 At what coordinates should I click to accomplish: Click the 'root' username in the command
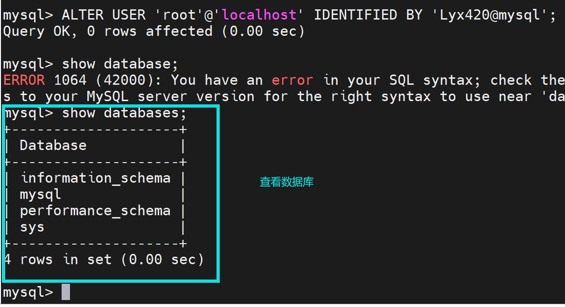[x=179, y=15]
